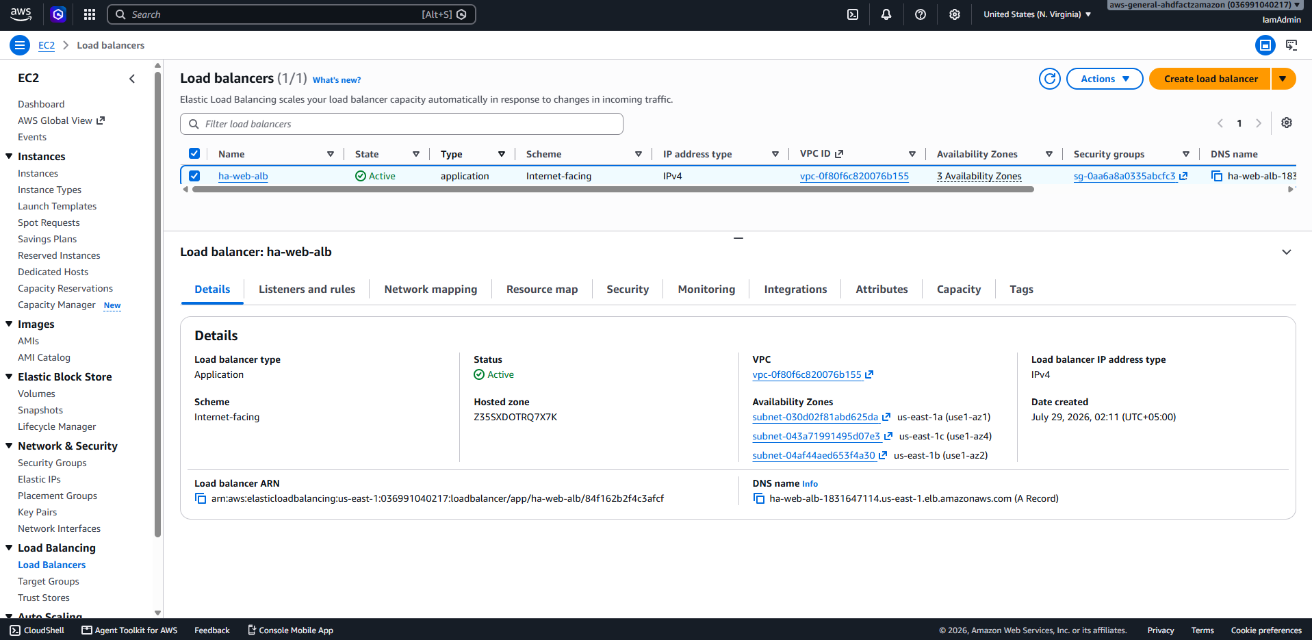Switch to the Network mapping tab
Screen dimensions: 1312x640
[x=430, y=290]
